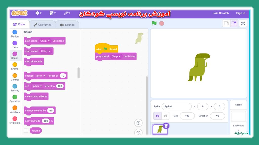Click the sprite Direction value field
The image size is (259, 145).
pos(217,116)
